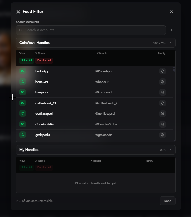191x217 pixels.
Task: Hide gorillacapsol with its eye toggle
Action: click(23, 113)
